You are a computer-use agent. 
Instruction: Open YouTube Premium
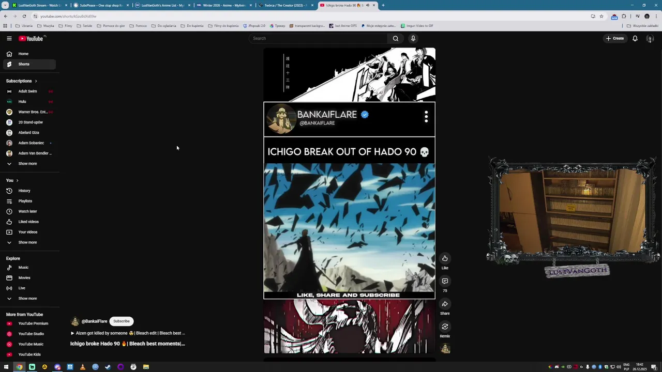pyautogui.click(x=28, y=323)
